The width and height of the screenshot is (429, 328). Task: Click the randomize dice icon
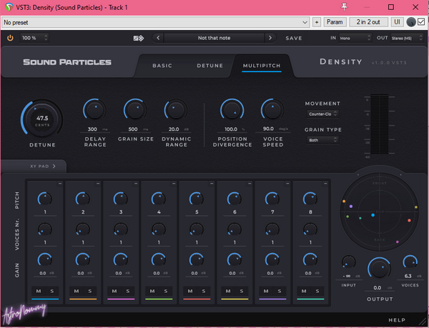click(x=139, y=38)
